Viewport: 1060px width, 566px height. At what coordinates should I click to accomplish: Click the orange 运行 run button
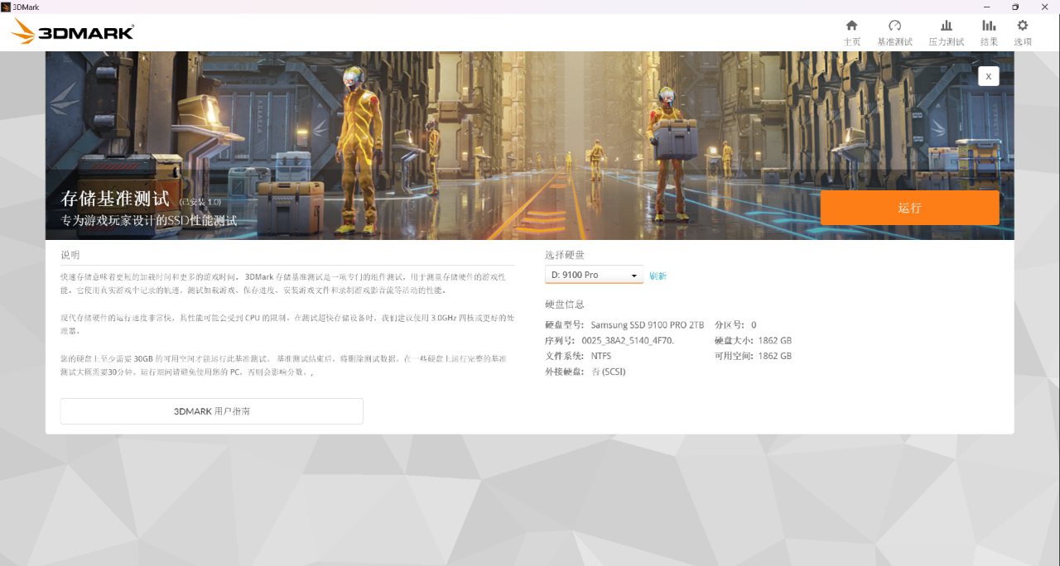tap(909, 208)
